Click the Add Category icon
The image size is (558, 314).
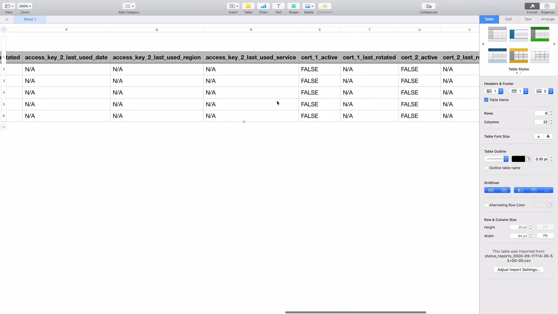pyautogui.click(x=129, y=6)
